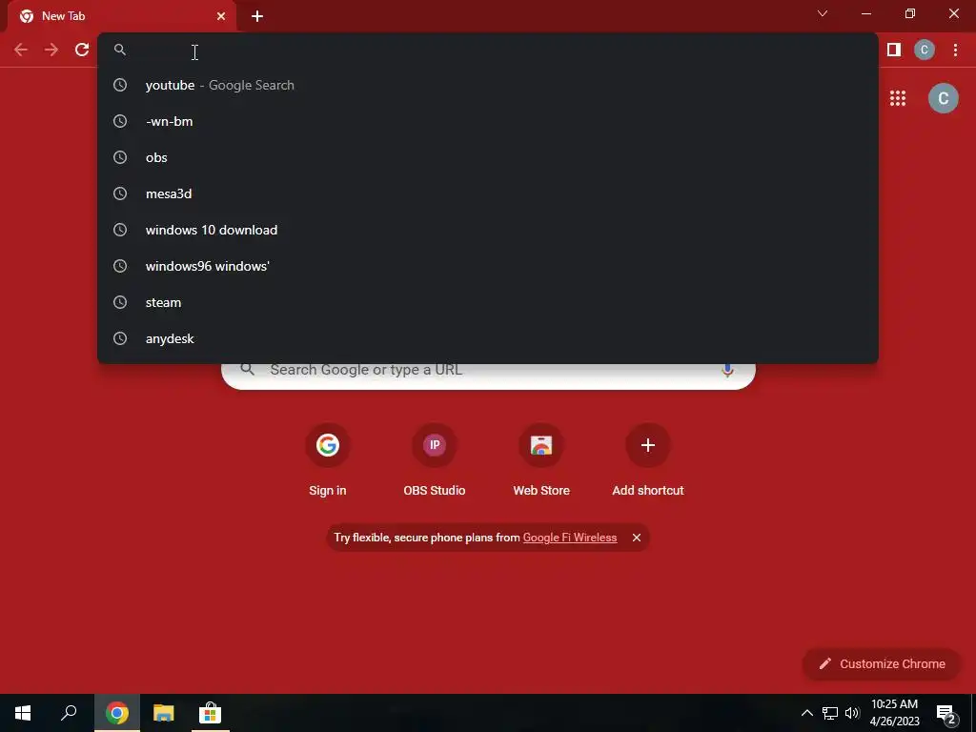
Task: Open the notification center icon
Action: pos(945,713)
